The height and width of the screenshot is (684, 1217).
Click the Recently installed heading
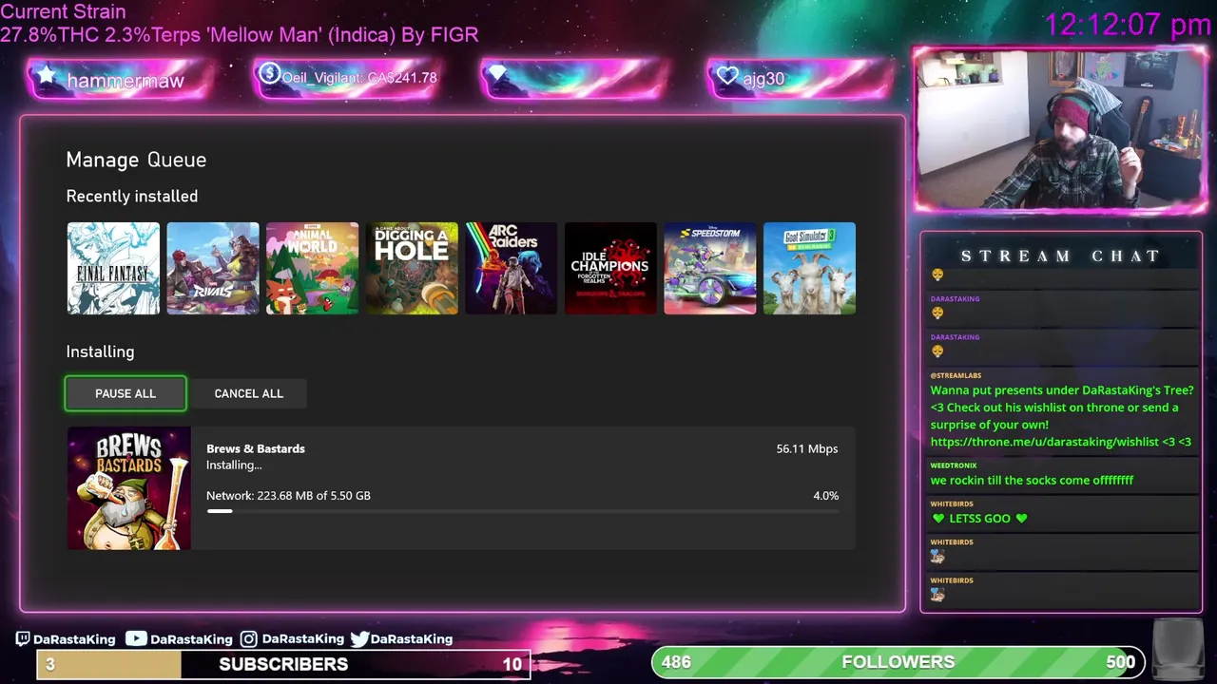click(x=132, y=196)
